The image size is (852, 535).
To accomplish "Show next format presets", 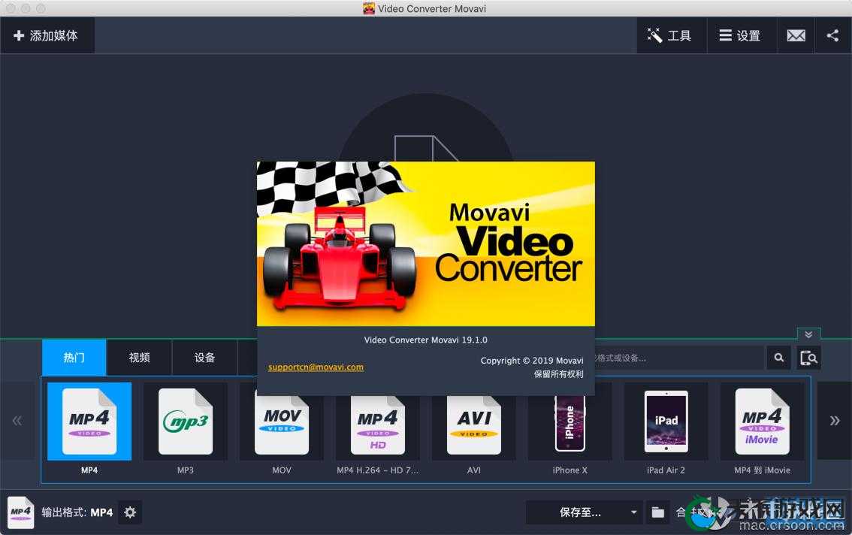I will click(834, 421).
